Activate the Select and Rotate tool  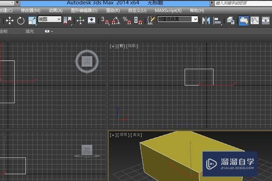[x=21, y=20]
